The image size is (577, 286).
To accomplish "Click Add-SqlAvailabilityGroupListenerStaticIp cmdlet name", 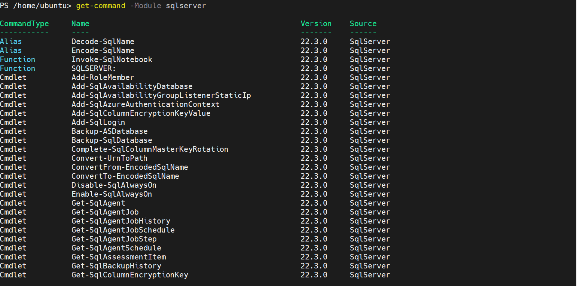I will (161, 95).
